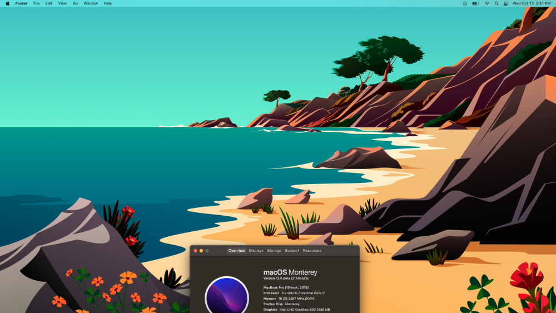
Task: Click the battery status icon
Action: [475, 3]
